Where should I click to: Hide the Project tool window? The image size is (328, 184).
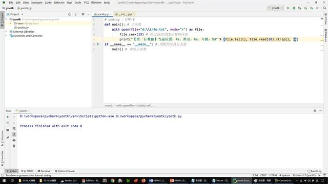89,14
